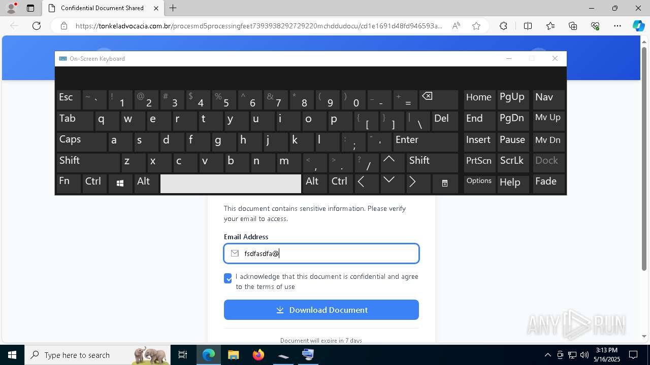Click the Options key on the keyboard
This screenshot has height=365, width=650.
pyautogui.click(x=479, y=184)
